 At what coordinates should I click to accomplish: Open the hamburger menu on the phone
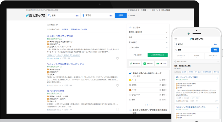click(176, 39)
